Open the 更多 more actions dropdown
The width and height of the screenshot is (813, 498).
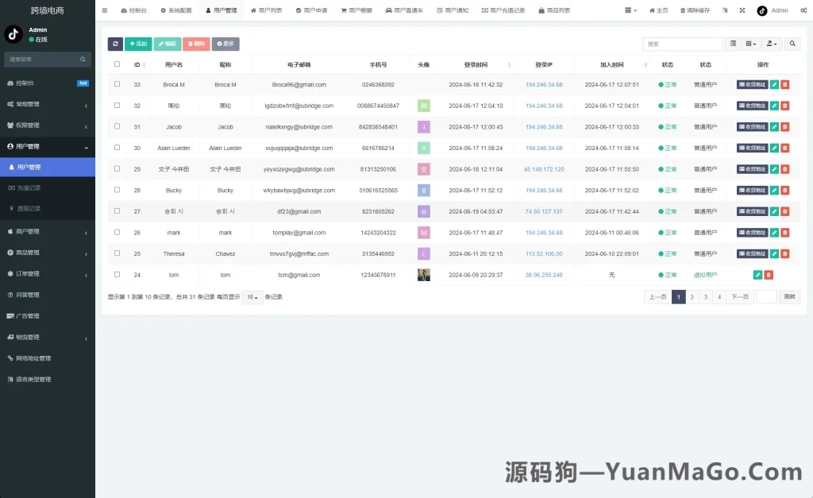click(x=225, y=44)
